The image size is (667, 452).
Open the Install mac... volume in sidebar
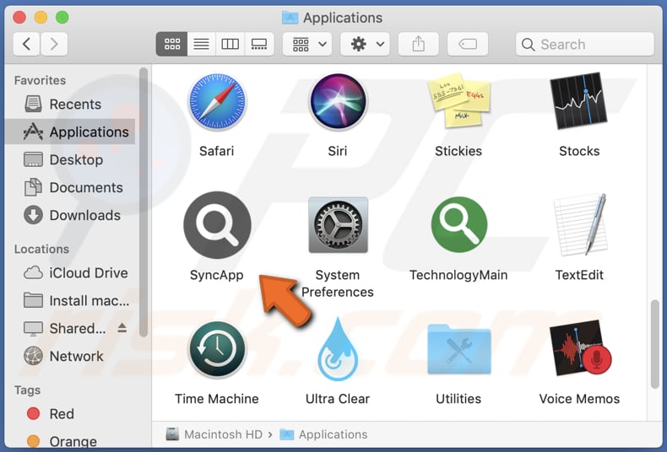(x=70, y=301)
